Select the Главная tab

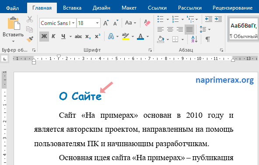[x=42, y=8]
